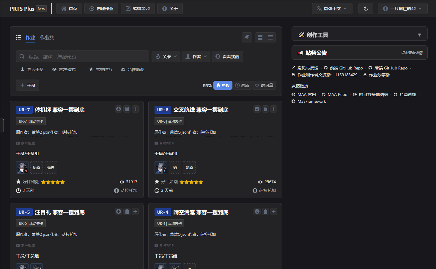Copy UR-7 job with clipboard icon
The height and width of the screenshot is (269, 436).
127,109
